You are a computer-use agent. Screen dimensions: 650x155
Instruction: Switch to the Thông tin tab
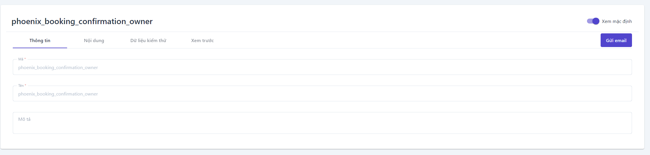click(40, 41)
